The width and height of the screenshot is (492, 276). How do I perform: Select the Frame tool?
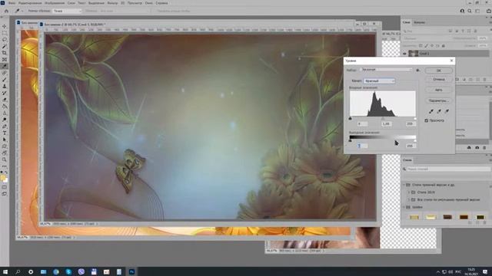[5, 60]
